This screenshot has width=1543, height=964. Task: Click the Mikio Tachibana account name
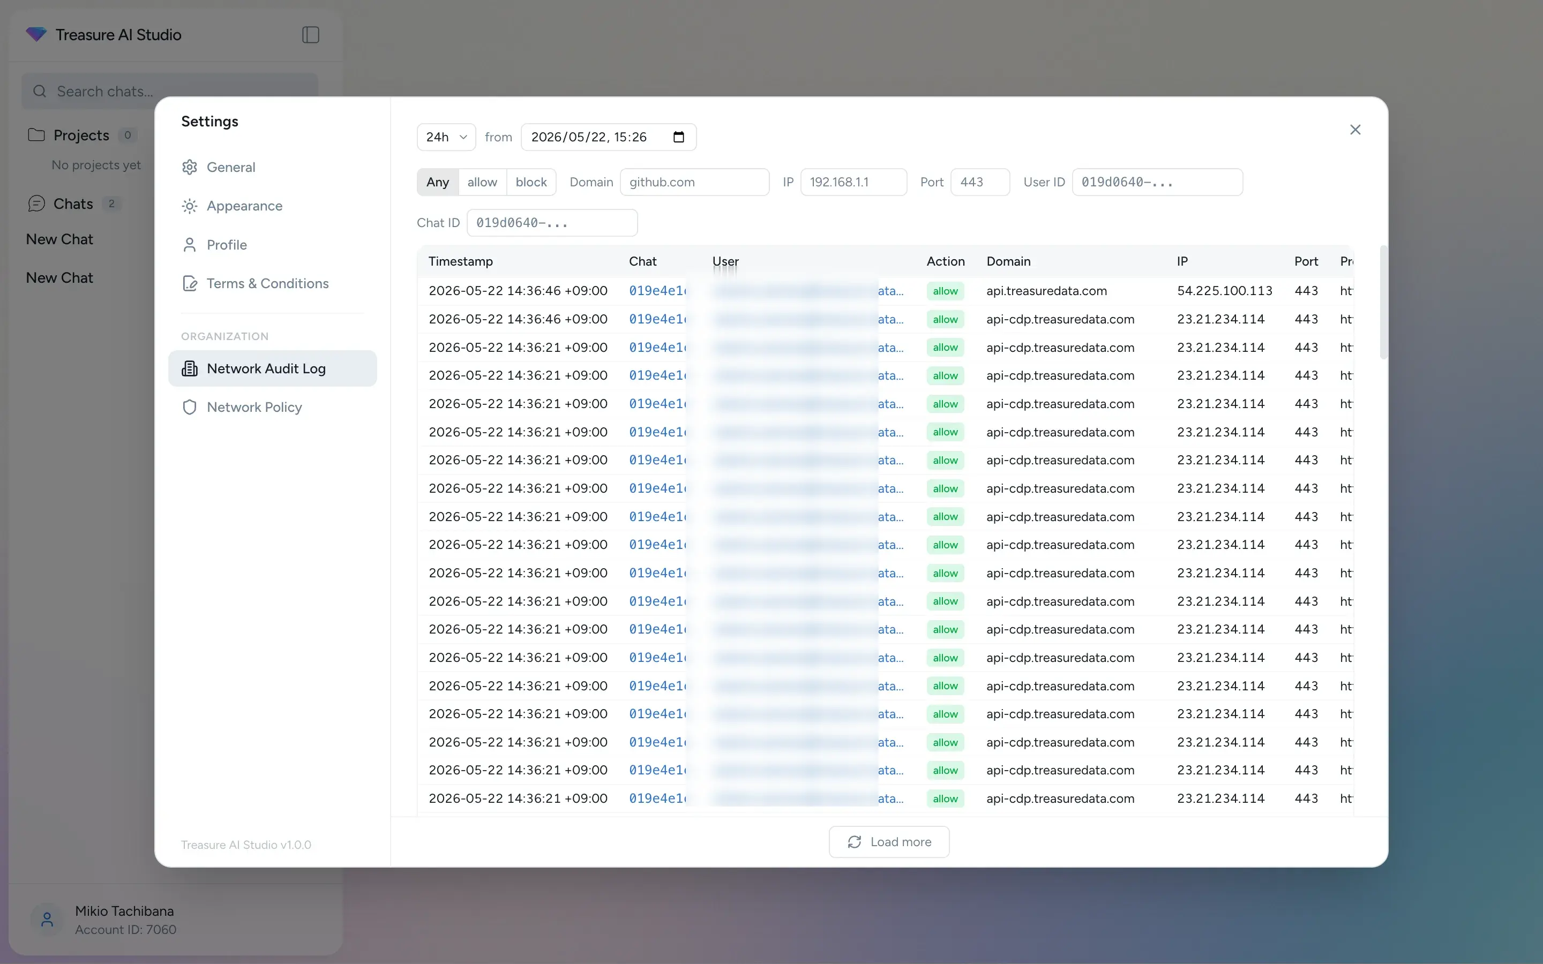tap(124, 910)
